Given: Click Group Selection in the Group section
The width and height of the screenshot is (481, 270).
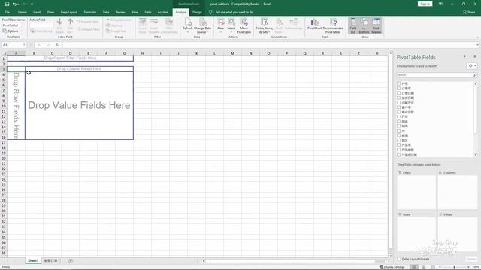Looking at the screenshot, I should [x=119, y=20].
